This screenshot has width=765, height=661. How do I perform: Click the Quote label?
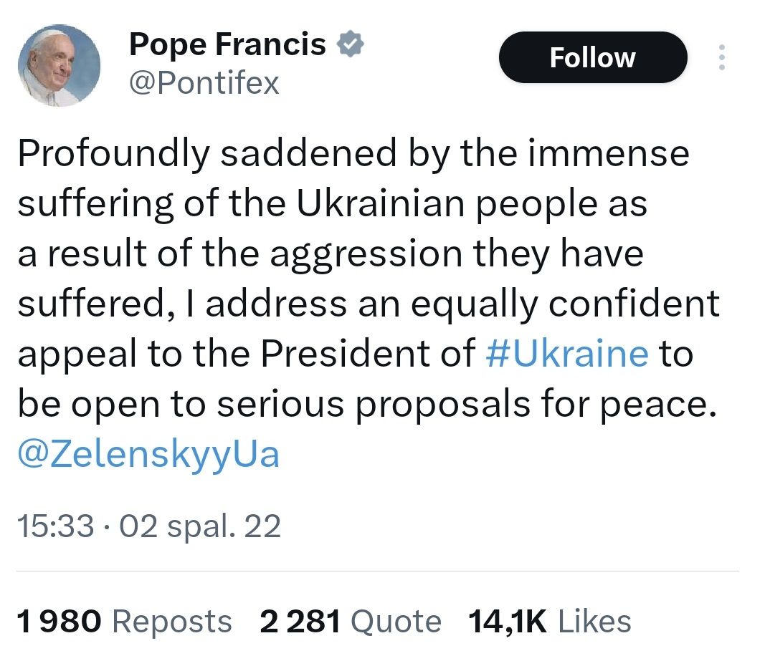tap(395, 622)
